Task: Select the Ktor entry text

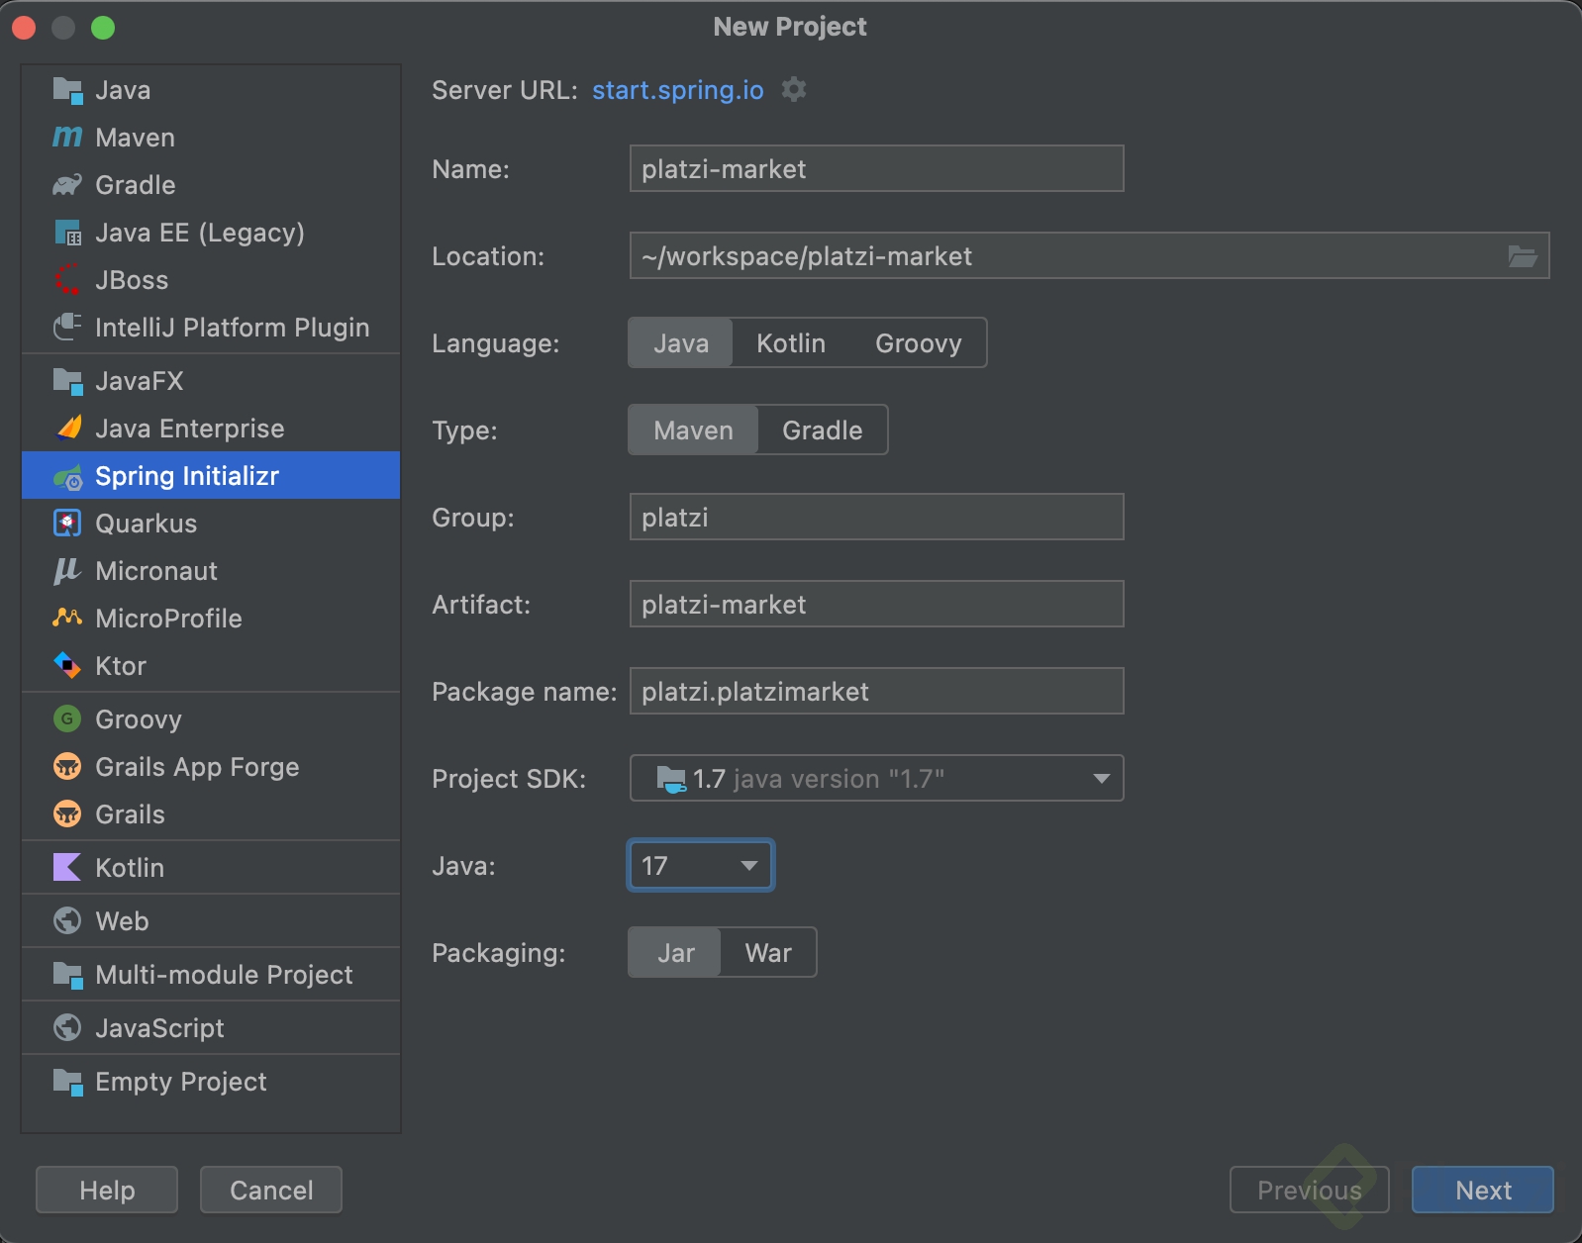Action: point(121,665)
